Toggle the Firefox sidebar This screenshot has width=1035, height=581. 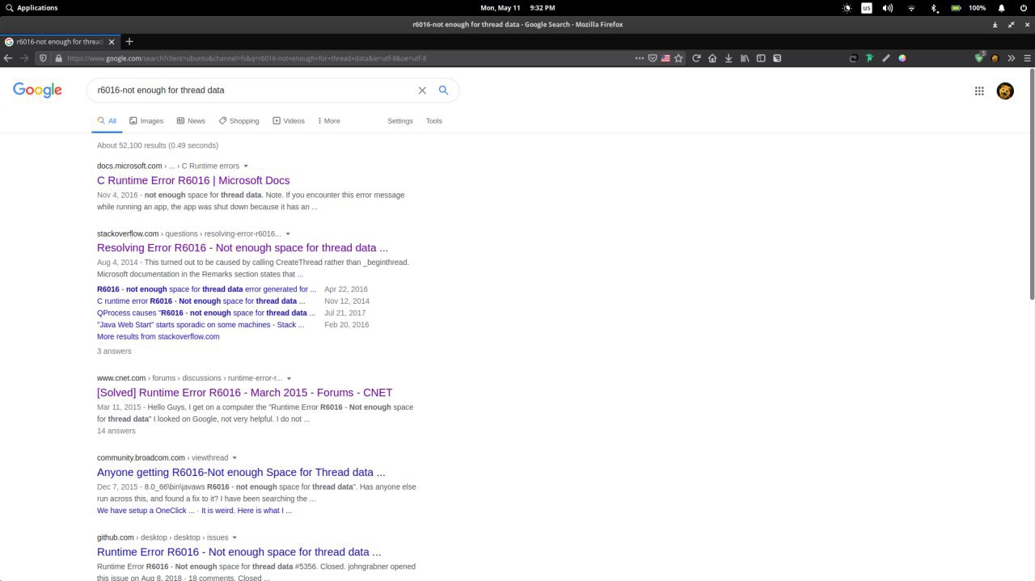761,58
